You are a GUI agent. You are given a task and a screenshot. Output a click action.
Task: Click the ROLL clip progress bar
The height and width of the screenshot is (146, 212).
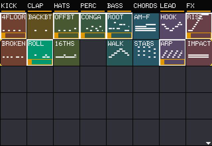click(40, 62)
